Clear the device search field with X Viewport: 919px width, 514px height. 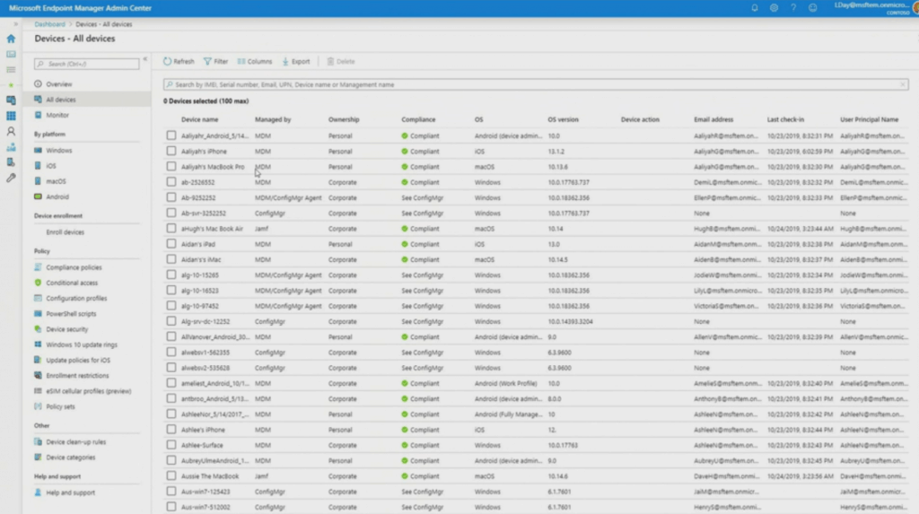coord(903,84)
